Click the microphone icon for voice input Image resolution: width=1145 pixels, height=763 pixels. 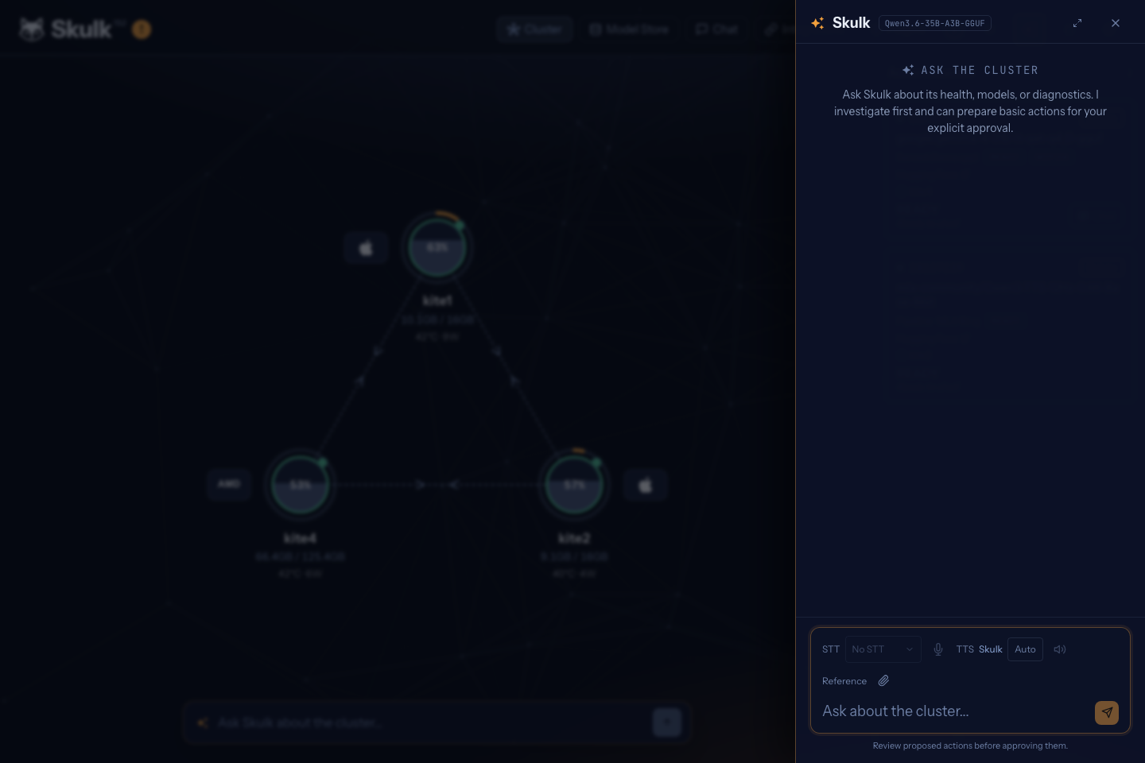[938, 649]
